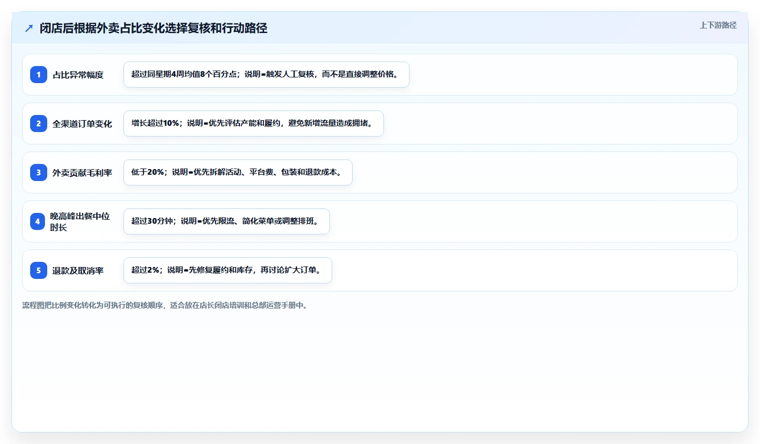Click step number 1 badge
This screenshot has height=444, width=760.
click(x=39, y=75)
